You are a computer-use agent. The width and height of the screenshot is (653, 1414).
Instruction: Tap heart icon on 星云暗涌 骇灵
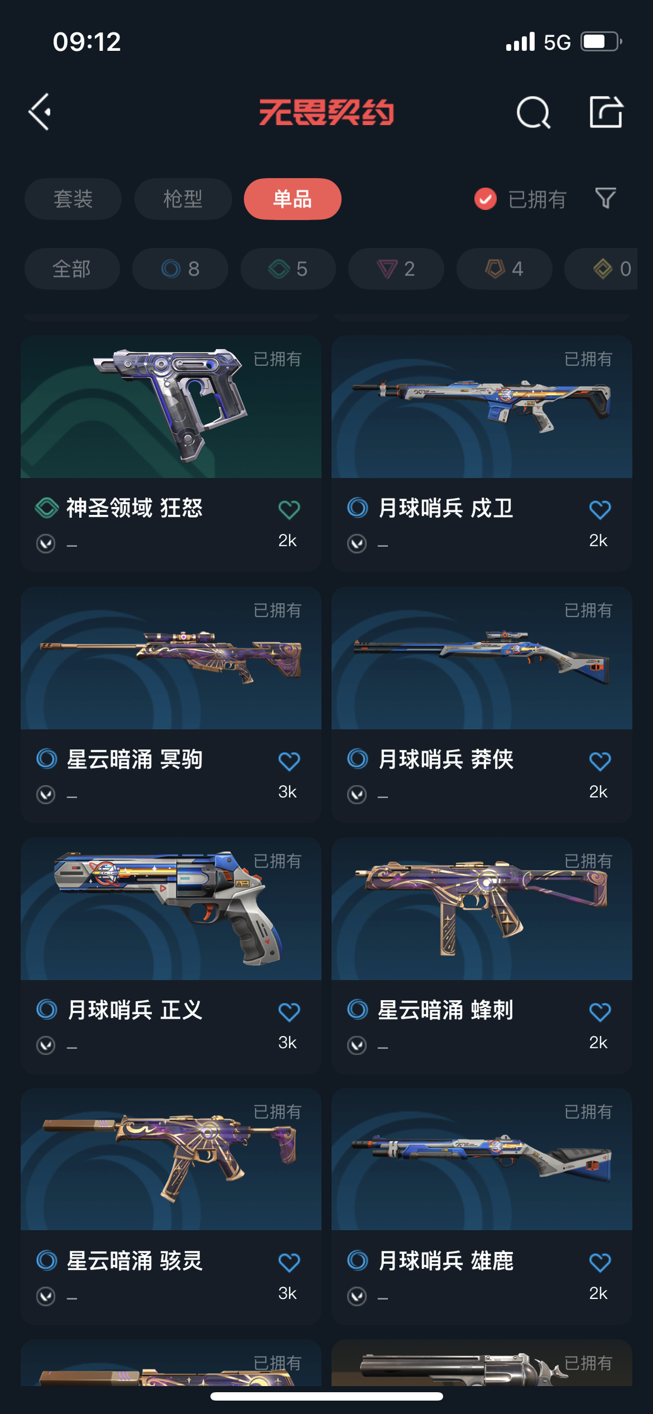pos(289,1262)
